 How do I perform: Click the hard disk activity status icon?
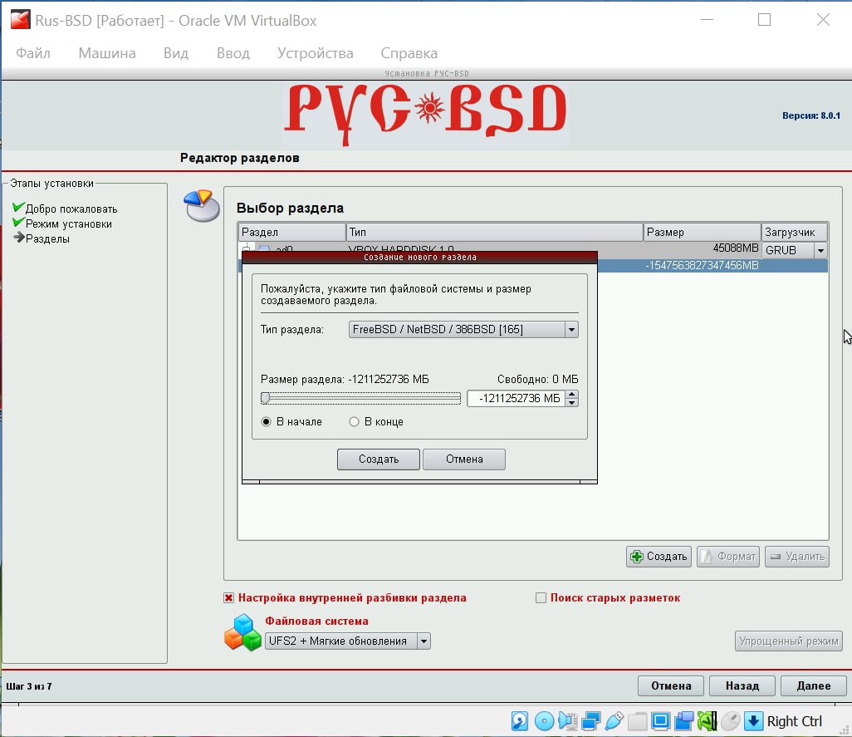pos(520,721)
